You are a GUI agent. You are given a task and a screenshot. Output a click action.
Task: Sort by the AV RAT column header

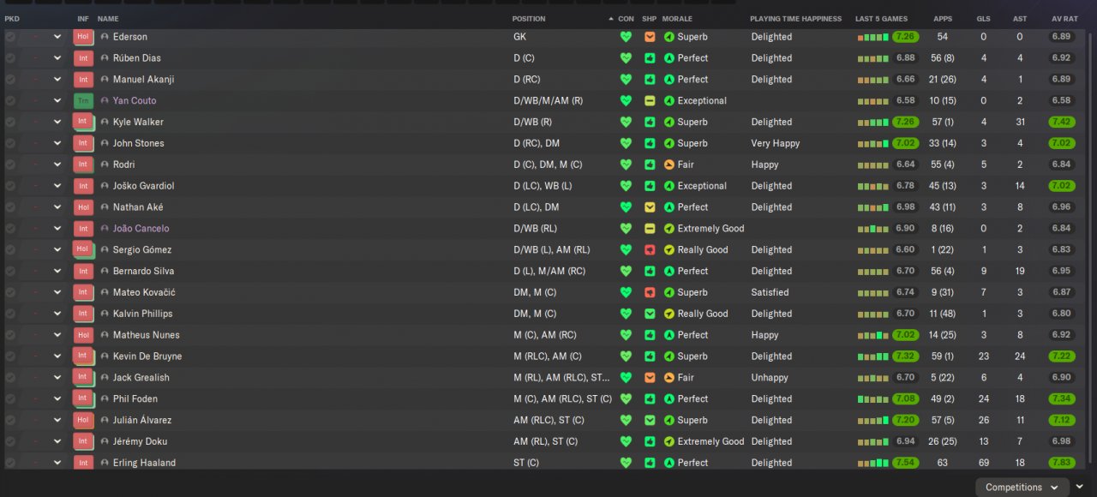1062,19
